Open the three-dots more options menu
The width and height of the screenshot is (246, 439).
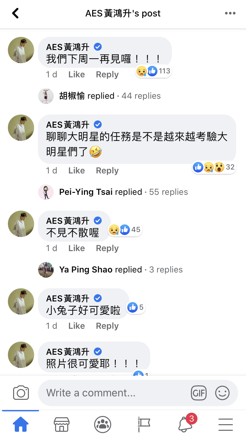[230, 13]
